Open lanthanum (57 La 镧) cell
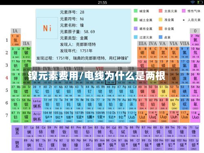The height and width of the screenshot is (153, 204). (x=29, y=131)
